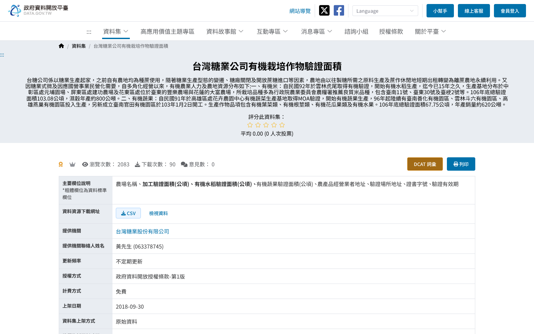Image resolution: width=534 pixels, height=334 pixels.
Task: Rate dataset two stars
Action: 258,125
